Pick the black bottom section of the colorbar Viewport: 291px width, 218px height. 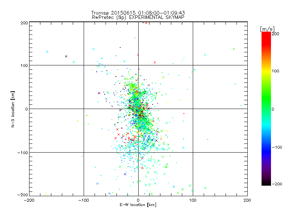(x=266, y=183)
